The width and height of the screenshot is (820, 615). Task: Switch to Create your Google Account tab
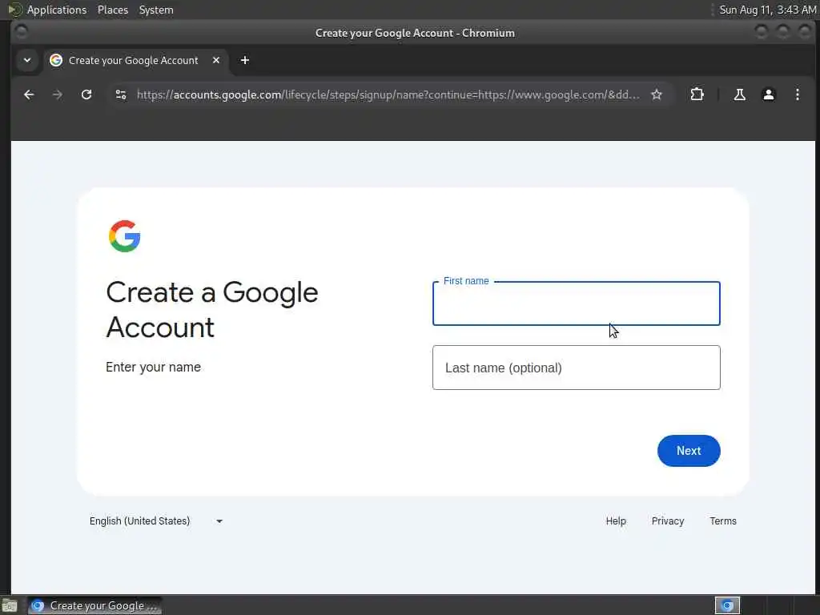point(134,60)
